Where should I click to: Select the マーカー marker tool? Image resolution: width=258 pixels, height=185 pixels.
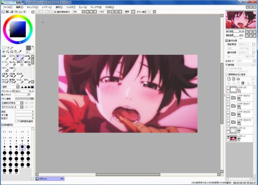pyautogui.click(x=5, y=64)
